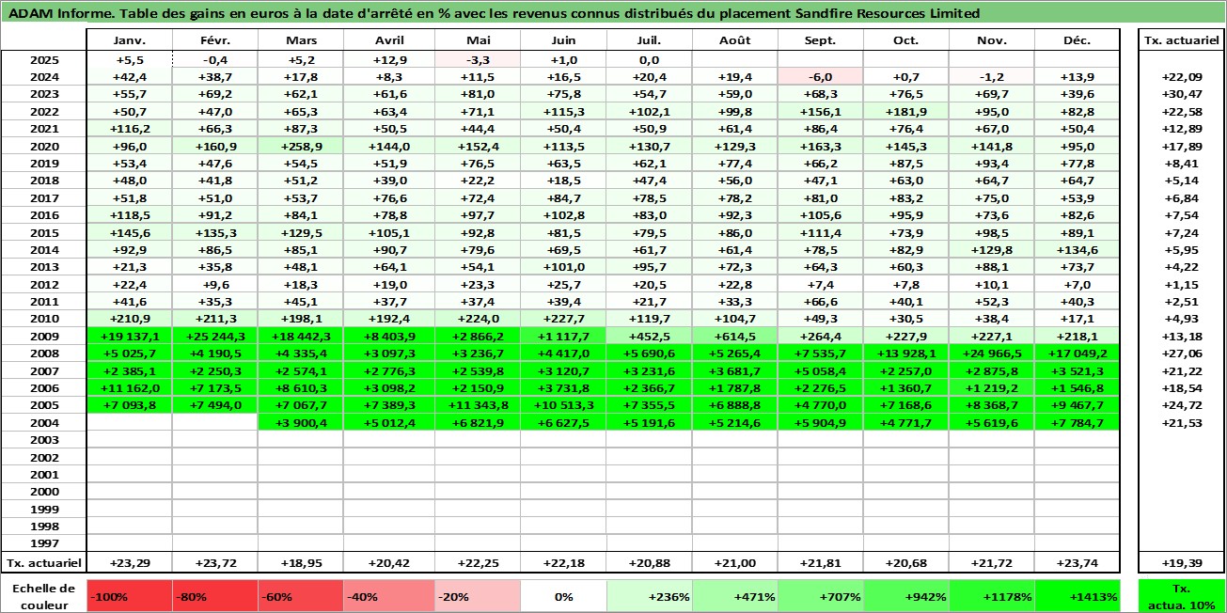Click the ADAM Informe title bar text
This screenshot has width=1227, height=613.
(x=494, y=13)
